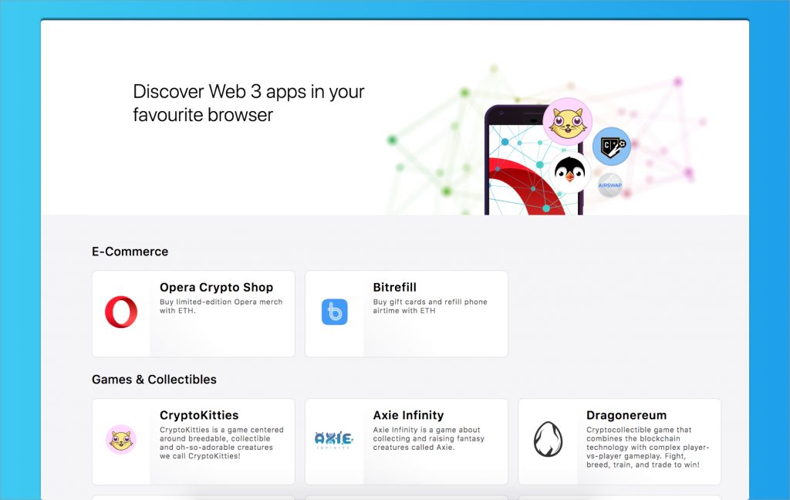Image resolution: width=790 pixels, height=500 pixels.
Task: Open the Axie Infinity title link
Action: pos(408,415)
